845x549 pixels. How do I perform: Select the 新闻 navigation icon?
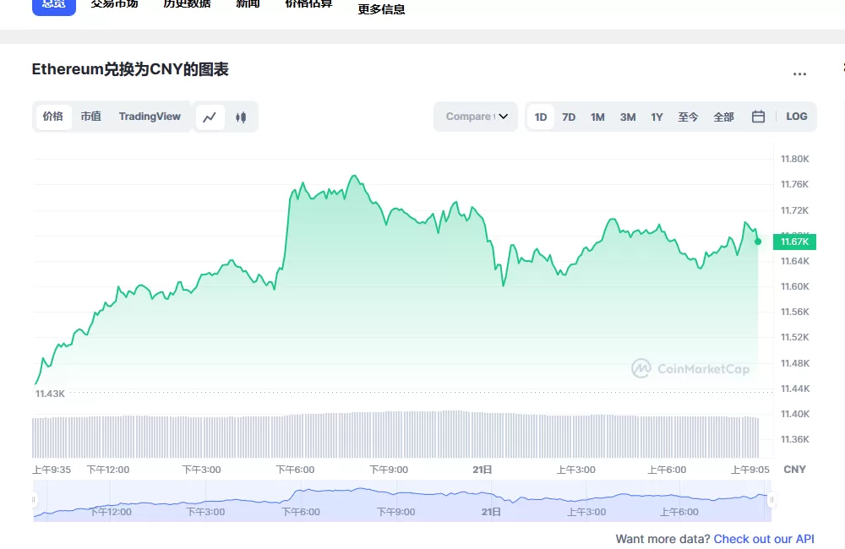(247, 4)
